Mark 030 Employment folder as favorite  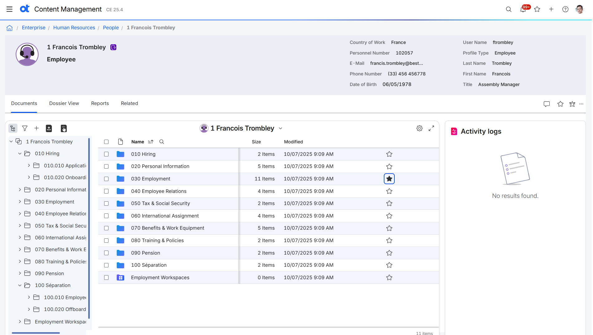point(389,179)
